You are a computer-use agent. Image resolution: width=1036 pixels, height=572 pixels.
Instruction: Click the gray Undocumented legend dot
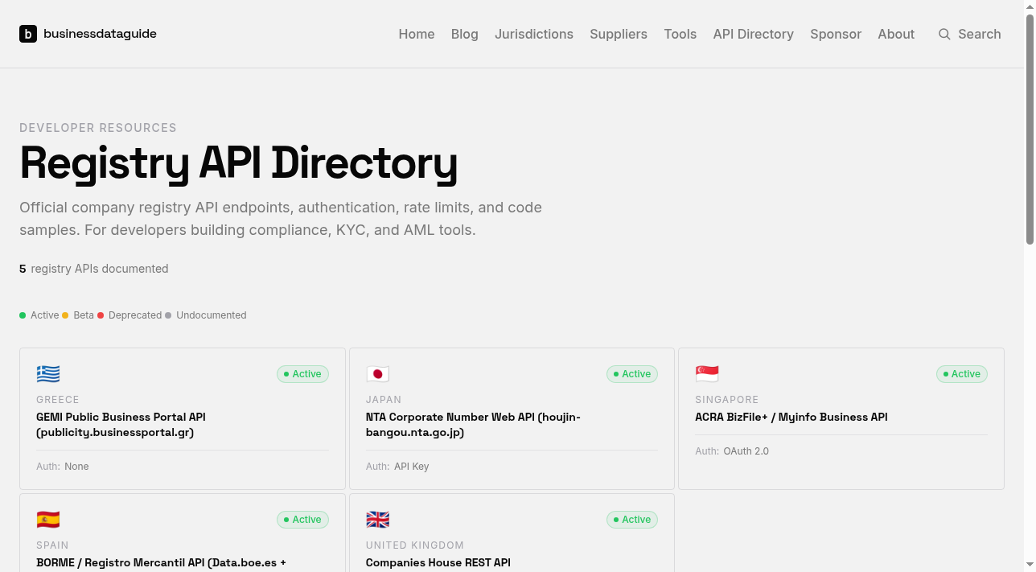tap(168, 315)
